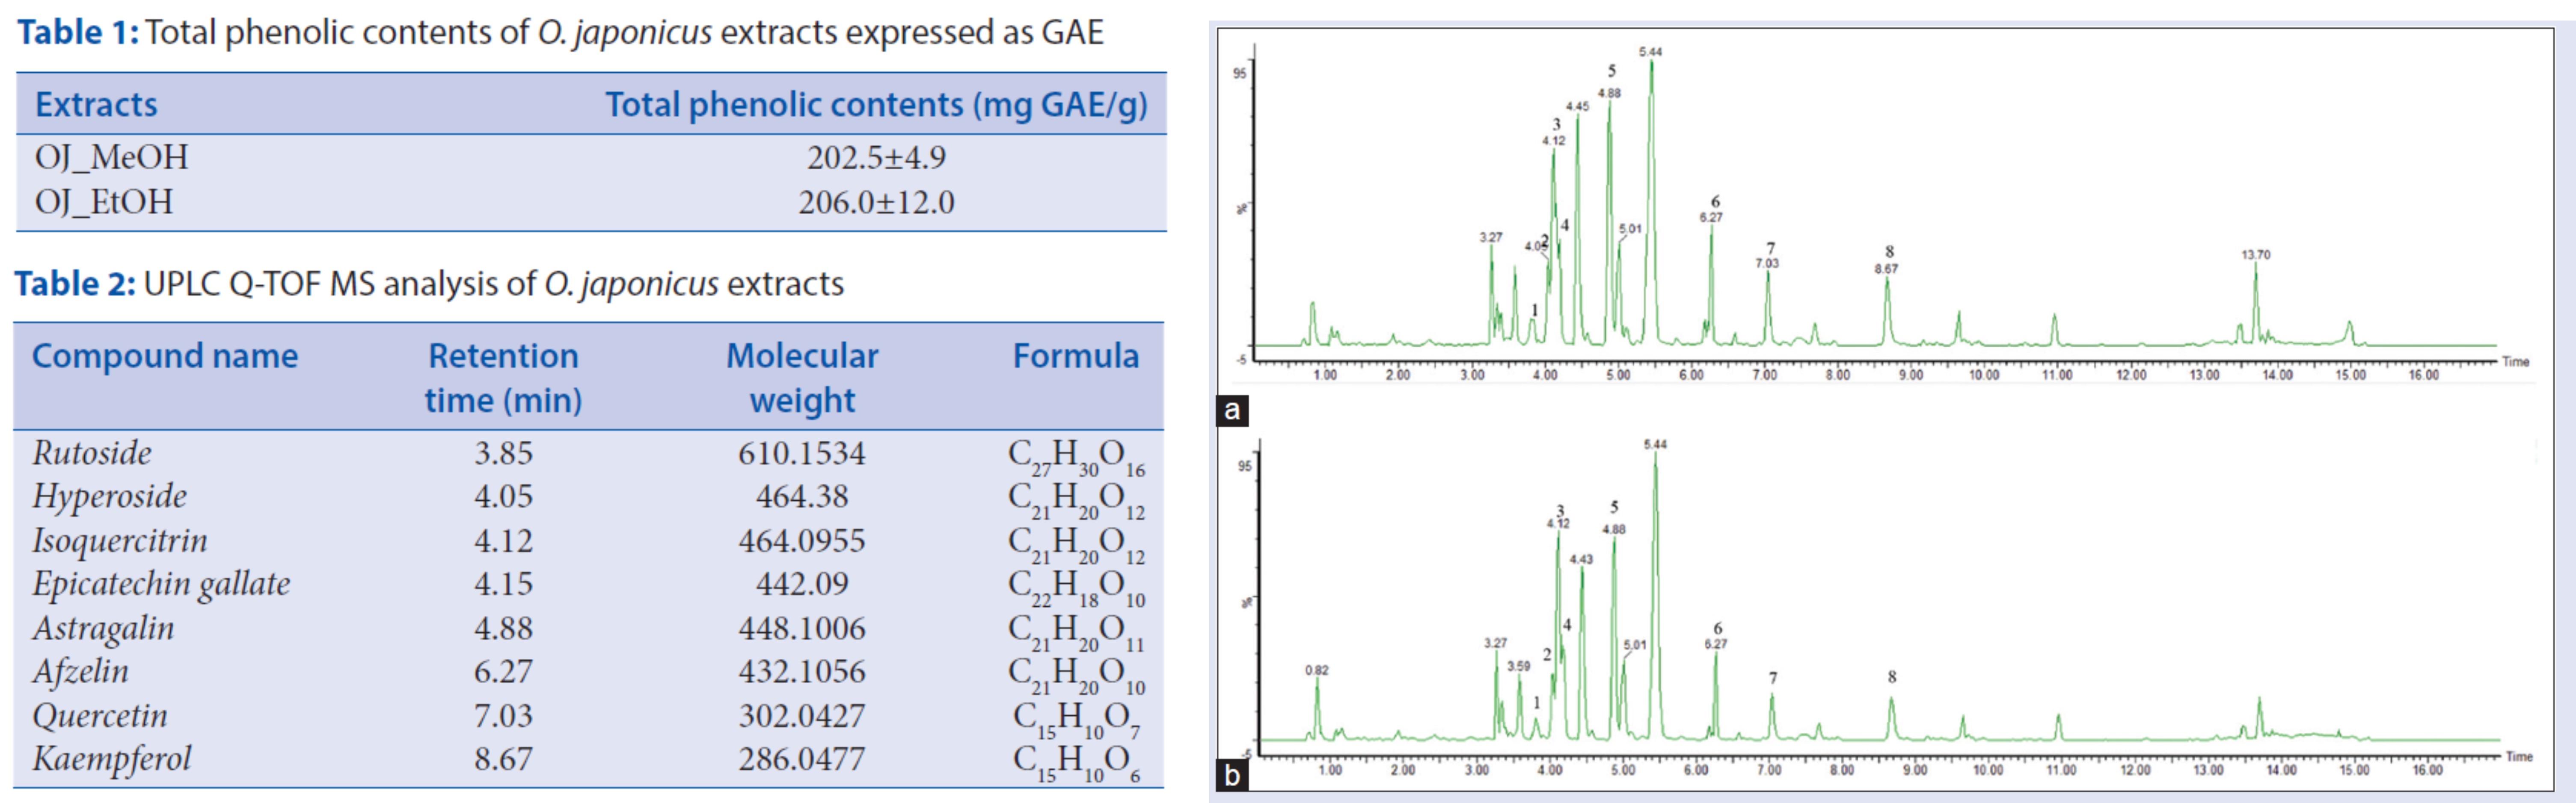Select Quercetin's formula C15H10O7
Image resolution: width=2576 pixels, height=803 pixels.
click(1076, 720)
